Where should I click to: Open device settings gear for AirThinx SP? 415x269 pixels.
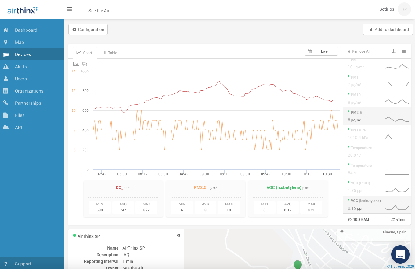click(179, 236)
